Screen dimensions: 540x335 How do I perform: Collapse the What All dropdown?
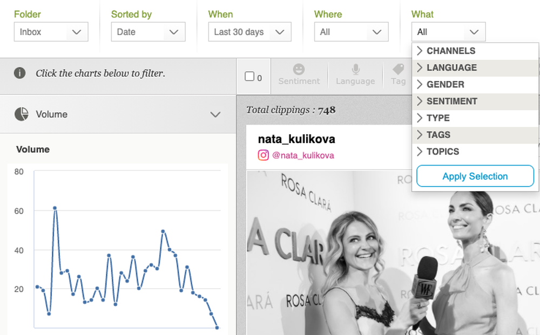pyautogui.click(x=448, y=32)
